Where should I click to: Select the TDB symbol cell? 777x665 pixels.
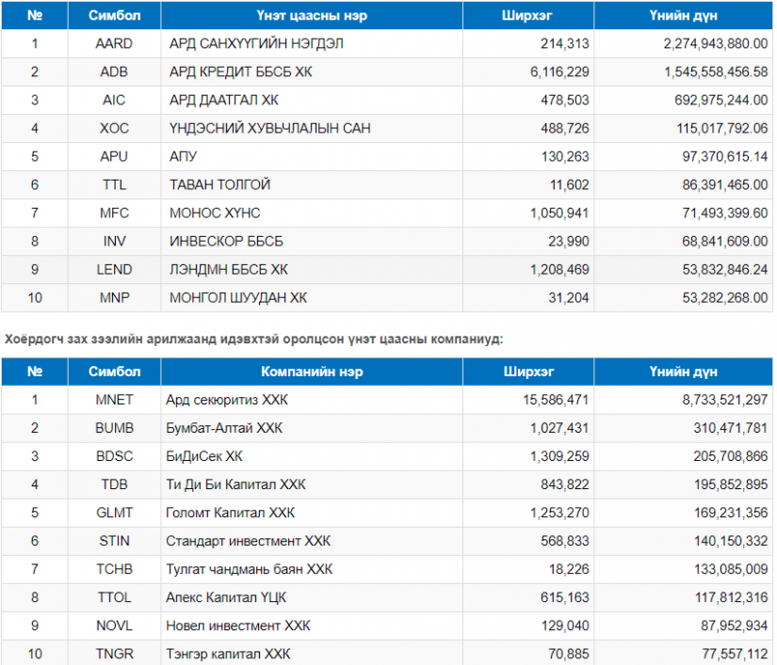[x=114, y=483]
